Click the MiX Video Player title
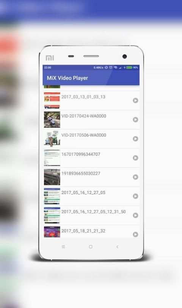182x308 pixels. click(x=67, y=78)
